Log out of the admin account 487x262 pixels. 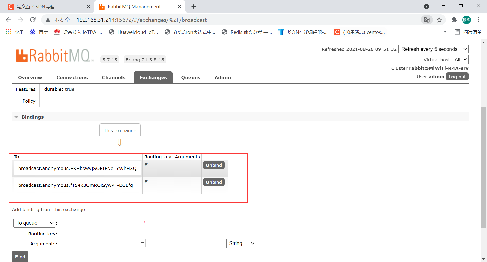(x=457, y=77)
